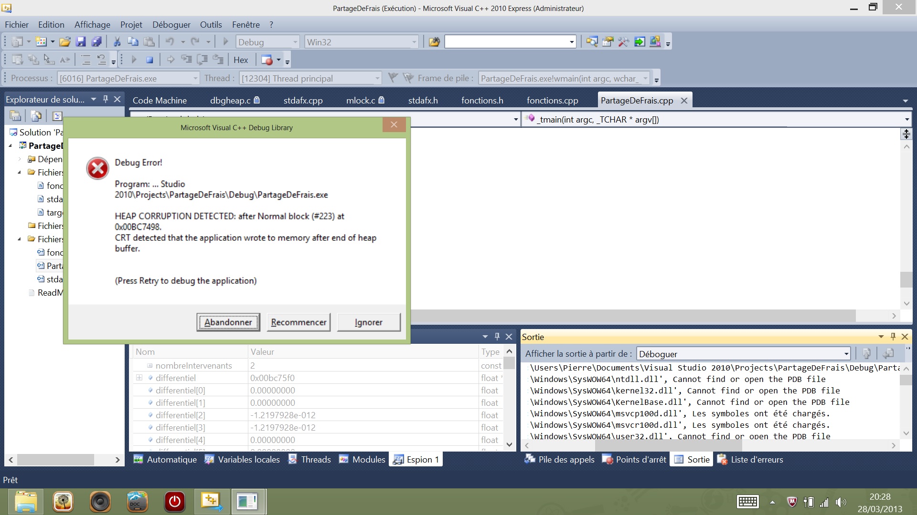
Task: Close the PartageDeFrais.cpp tab
Action: click(684, 101)
